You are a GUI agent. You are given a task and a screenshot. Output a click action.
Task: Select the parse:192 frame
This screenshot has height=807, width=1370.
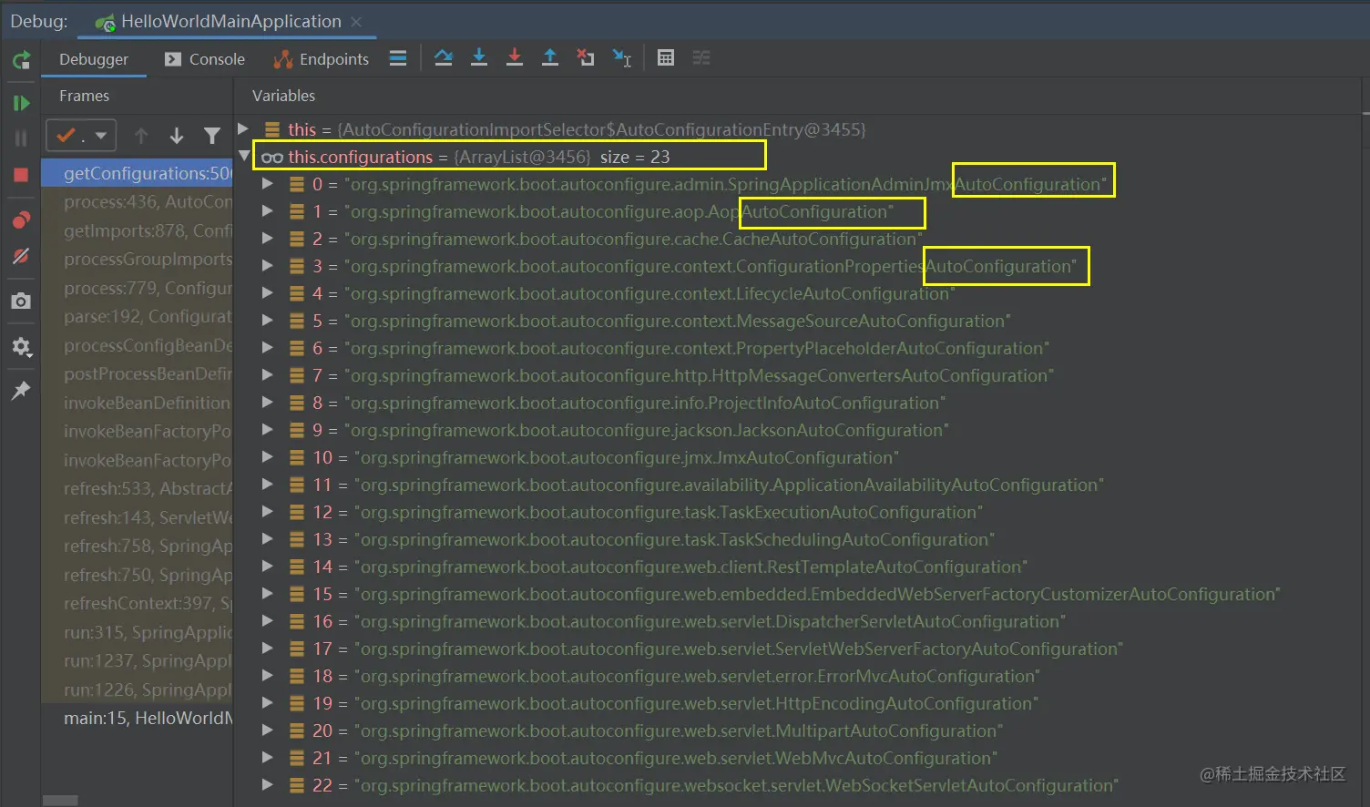click(137, 316)
